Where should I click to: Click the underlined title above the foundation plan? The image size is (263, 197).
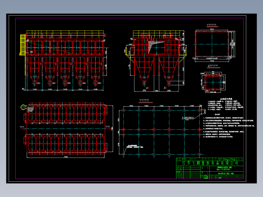144,101
